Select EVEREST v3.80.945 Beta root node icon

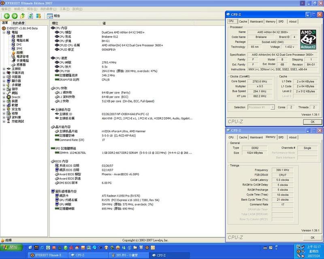(x=4, y=28)
